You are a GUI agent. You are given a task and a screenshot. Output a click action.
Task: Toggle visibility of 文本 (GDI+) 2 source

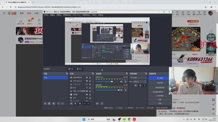pos(87,81)
